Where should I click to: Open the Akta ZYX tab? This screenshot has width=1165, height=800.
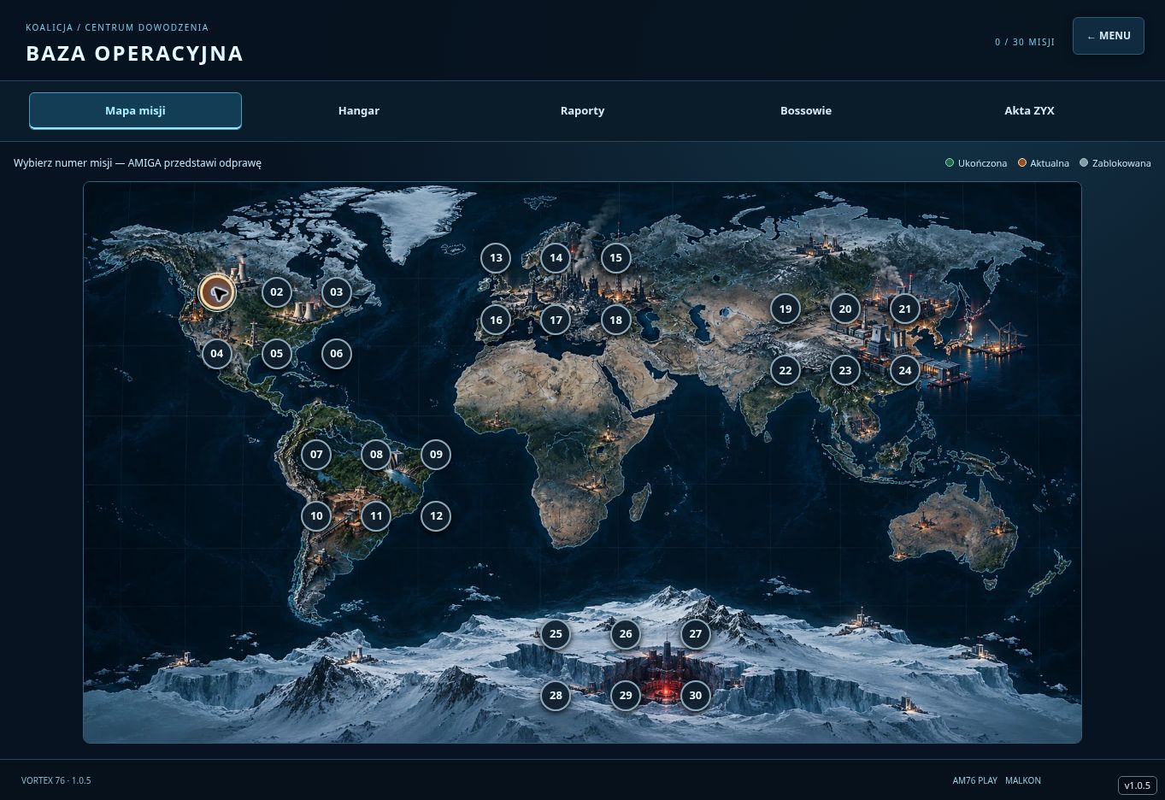click(x=1029, y=111)
